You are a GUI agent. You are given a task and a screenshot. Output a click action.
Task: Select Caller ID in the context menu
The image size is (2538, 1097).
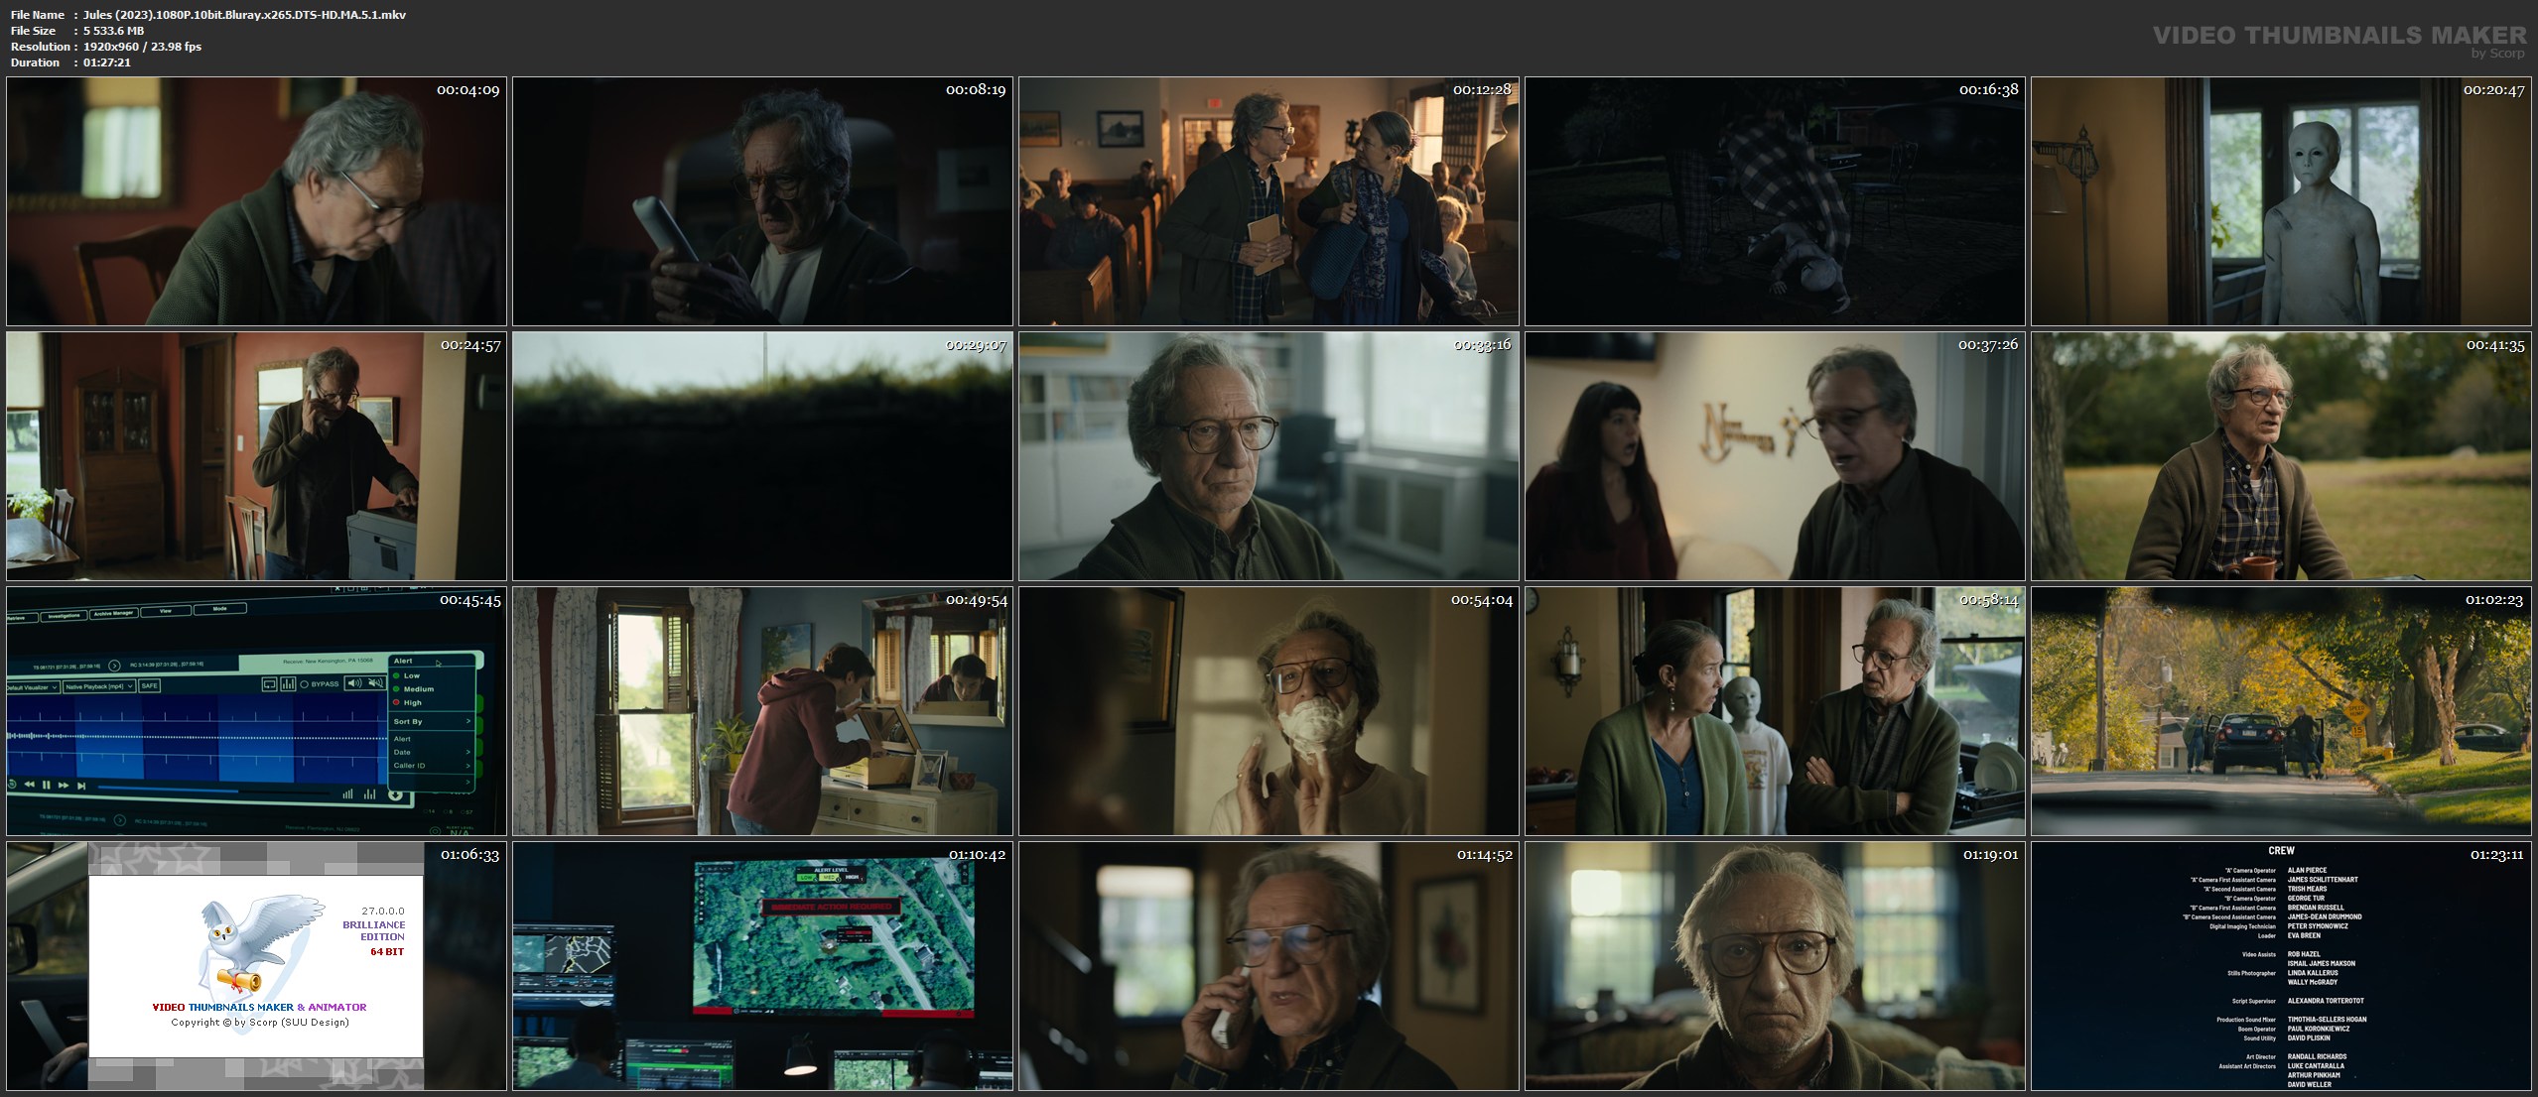(x=409, y=766)
